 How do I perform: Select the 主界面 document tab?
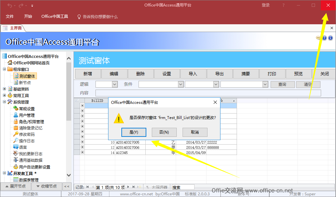13,28
